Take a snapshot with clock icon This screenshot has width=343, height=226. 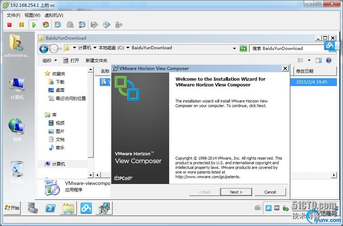pos(58,25)
